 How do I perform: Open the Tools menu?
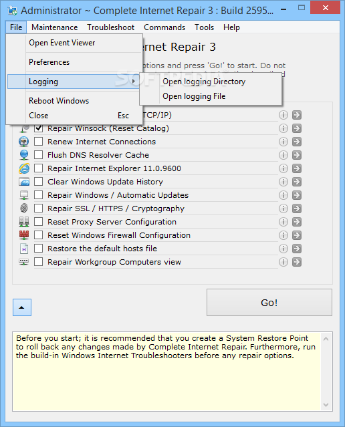click(204, 27)
